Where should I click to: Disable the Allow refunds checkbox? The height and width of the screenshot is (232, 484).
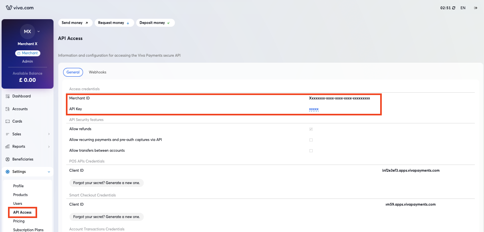311,129
